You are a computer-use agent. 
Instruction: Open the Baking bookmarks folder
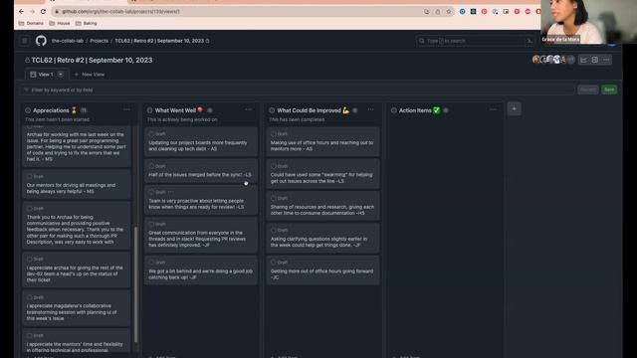[x=87, y=23]
